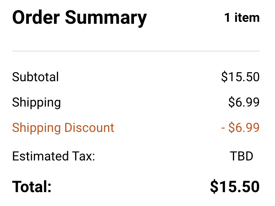Click the word "Discount" in orange text

pos(89,128)
